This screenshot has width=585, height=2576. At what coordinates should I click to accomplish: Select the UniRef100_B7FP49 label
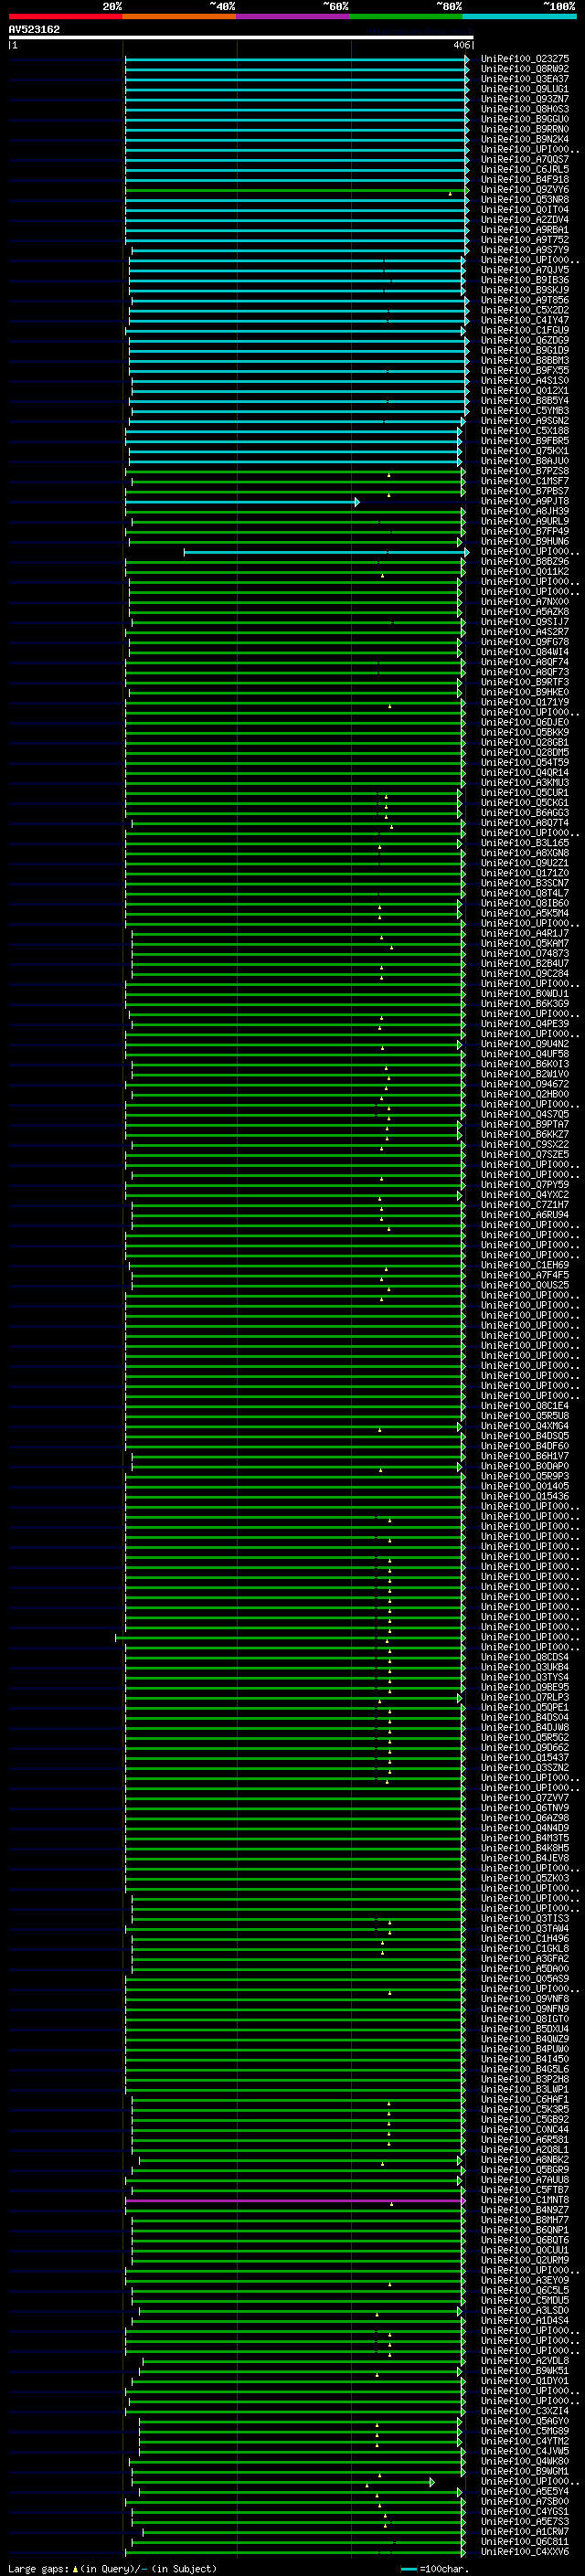pos(524,532)
